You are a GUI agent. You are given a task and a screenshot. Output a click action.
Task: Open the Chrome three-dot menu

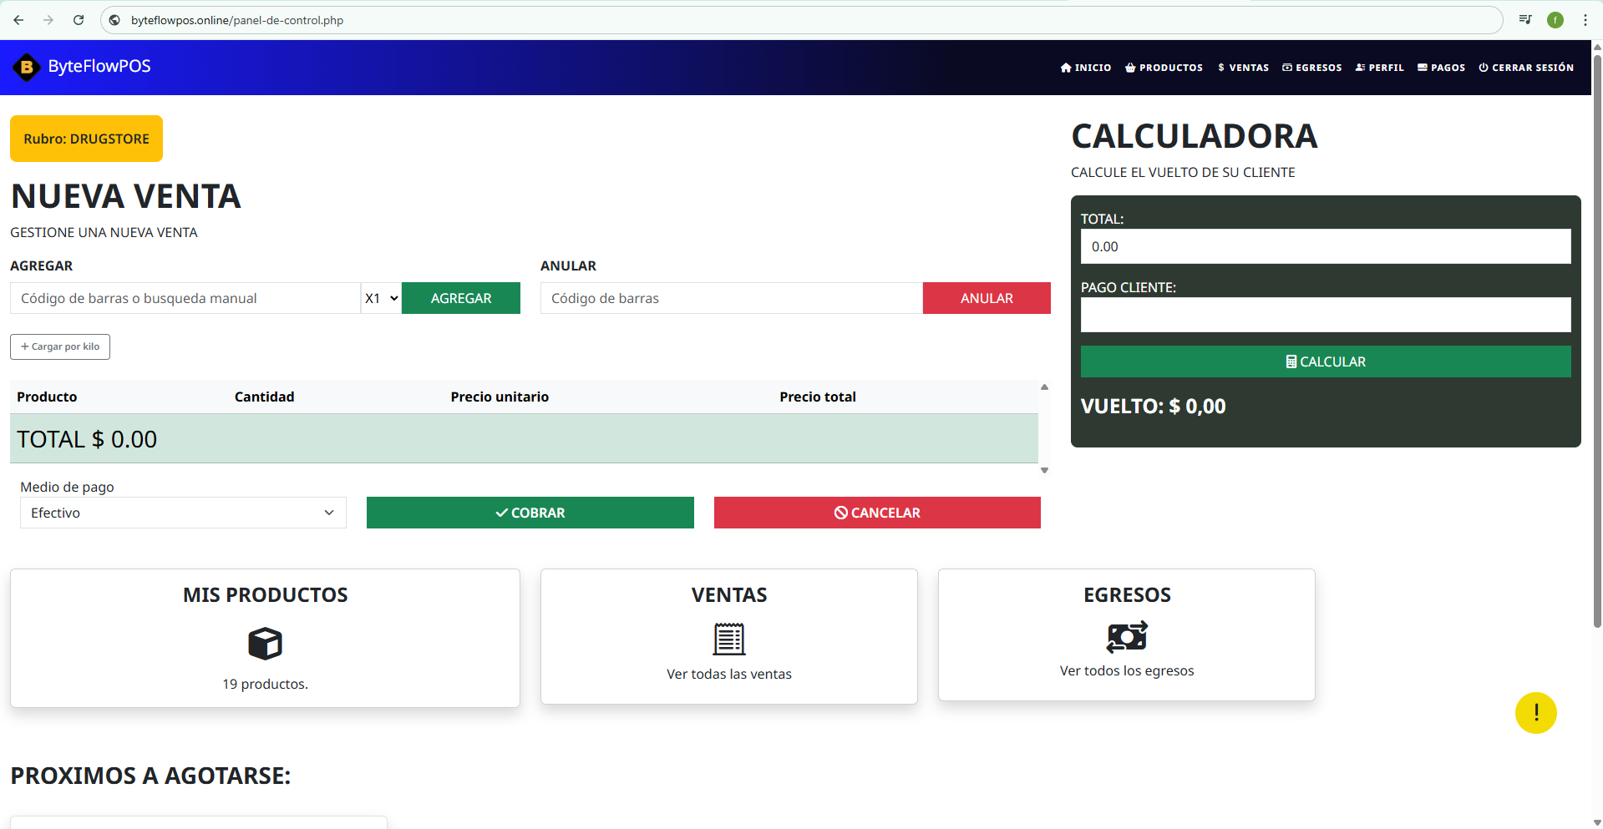click(1585, 20)
